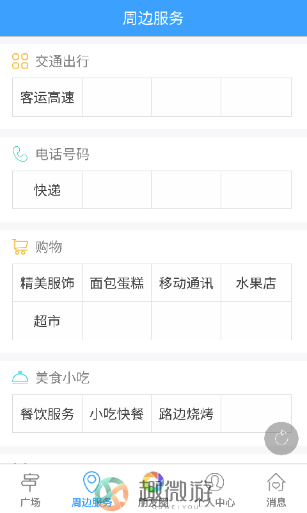Open the 广场 signpost tab

tap(30, 490)
